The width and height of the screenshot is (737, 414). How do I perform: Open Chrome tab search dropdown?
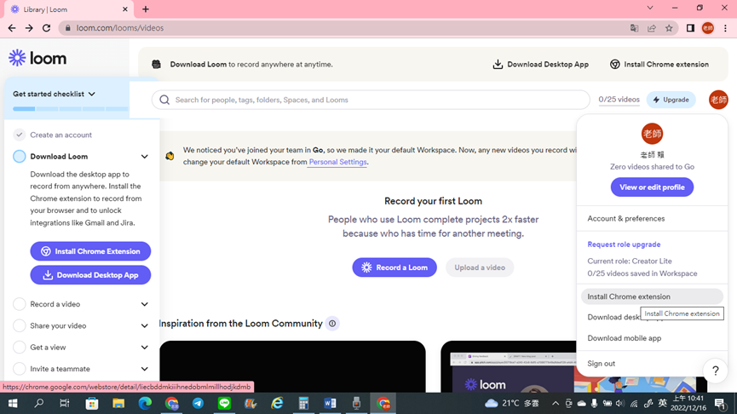click(650, 8)
